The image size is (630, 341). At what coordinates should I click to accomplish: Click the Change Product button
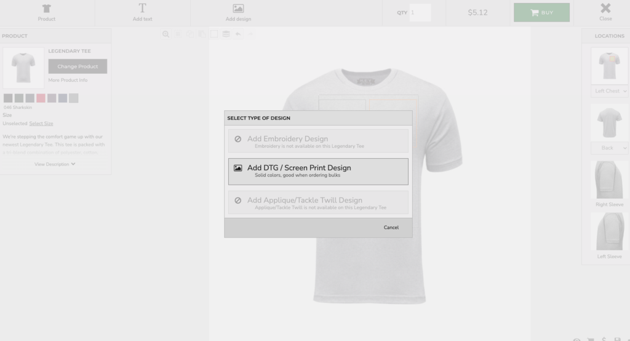click(78, 66)
